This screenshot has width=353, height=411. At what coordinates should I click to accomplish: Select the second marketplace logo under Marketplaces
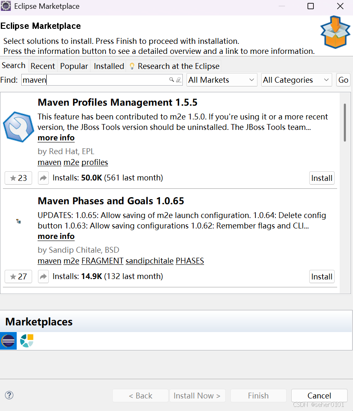[x=27, y=341]
